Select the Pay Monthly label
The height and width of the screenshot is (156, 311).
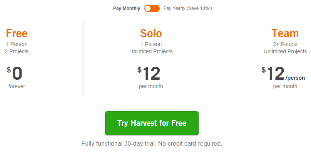pyautogui.click(x=127, y=8)
